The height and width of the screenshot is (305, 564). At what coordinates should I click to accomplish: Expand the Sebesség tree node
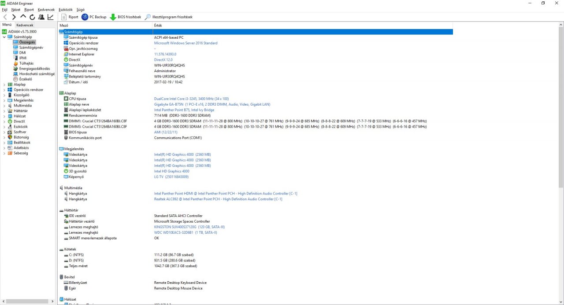coord(4,153)
